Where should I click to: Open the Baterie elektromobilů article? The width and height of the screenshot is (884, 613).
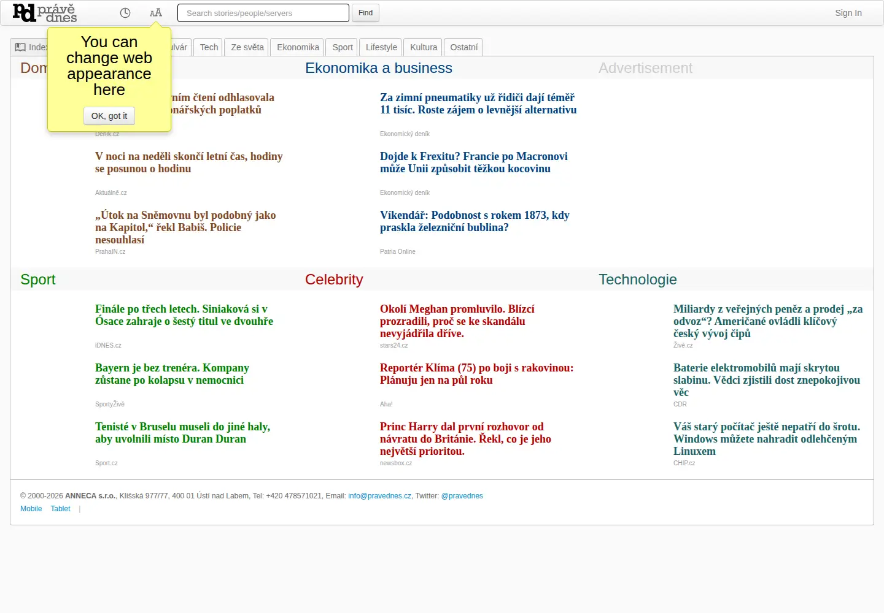tap(767, 380)
